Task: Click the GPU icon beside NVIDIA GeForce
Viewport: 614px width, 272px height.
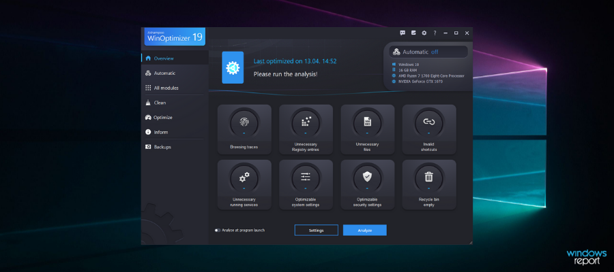Action: [x=394, y=82]
